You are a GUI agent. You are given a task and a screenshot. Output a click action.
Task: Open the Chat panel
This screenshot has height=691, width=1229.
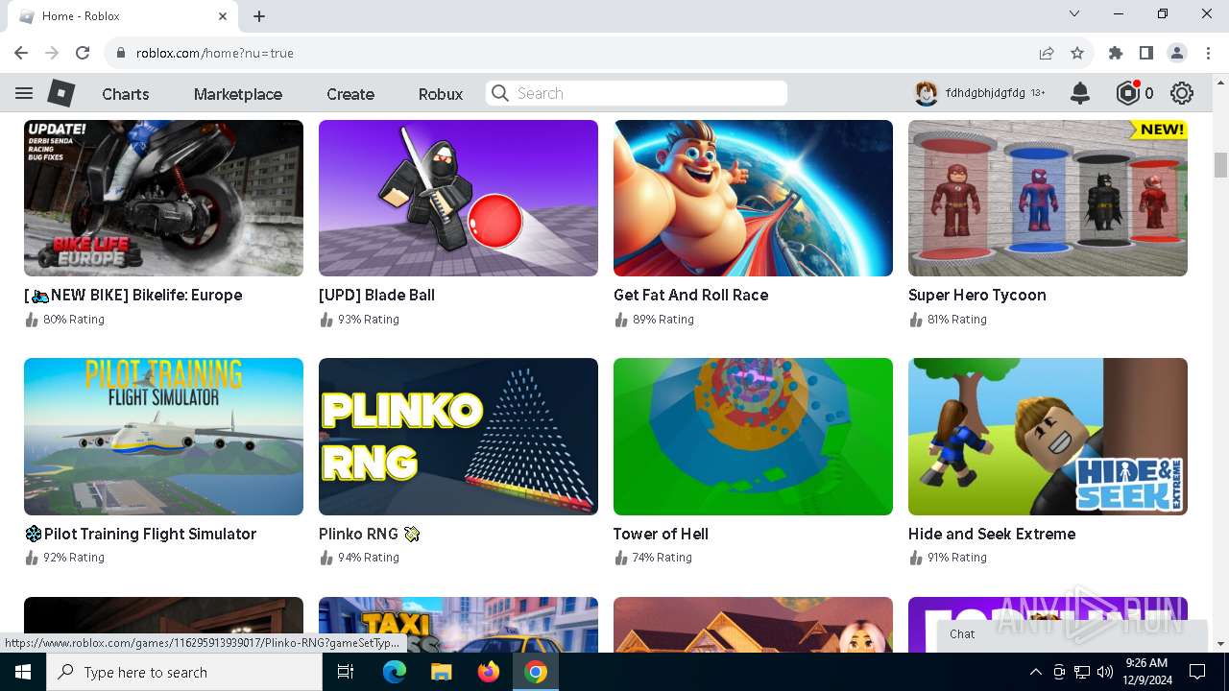(x=1072, y=634)
